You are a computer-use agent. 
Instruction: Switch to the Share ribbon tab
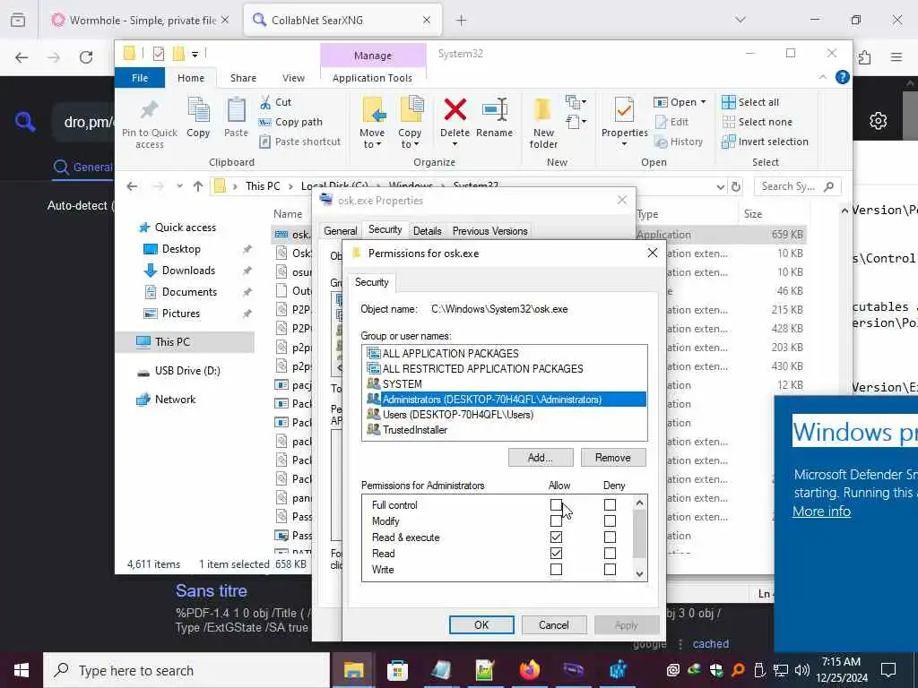click(x=243, y=78)
